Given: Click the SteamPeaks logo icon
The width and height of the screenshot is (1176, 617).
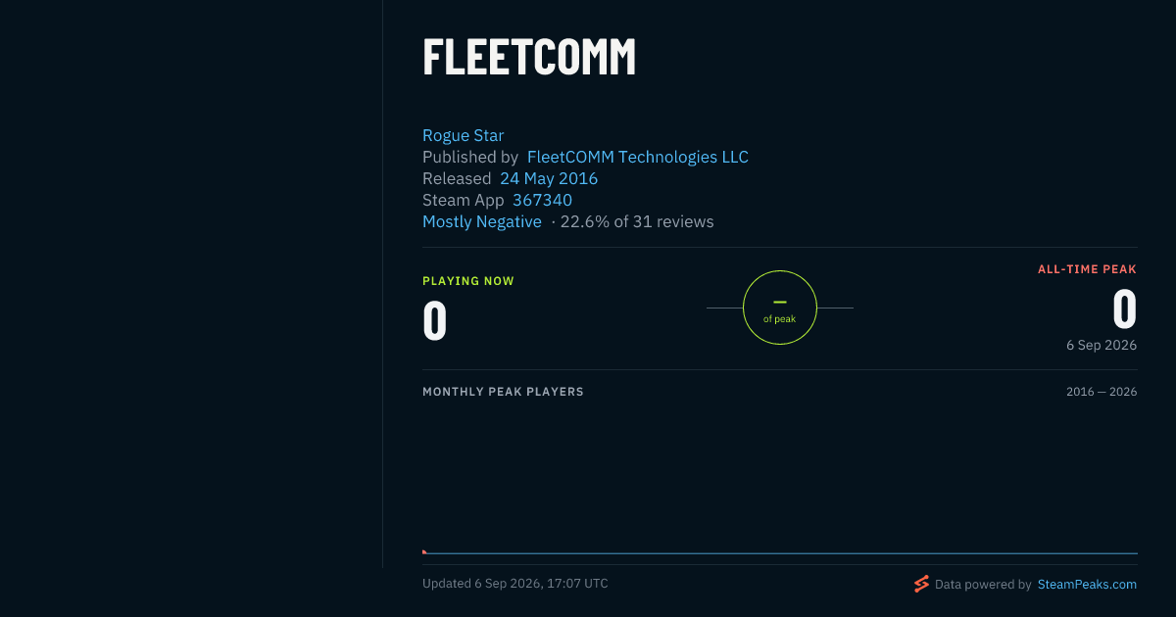Looking at the screenshot, I should pos(921,584).
